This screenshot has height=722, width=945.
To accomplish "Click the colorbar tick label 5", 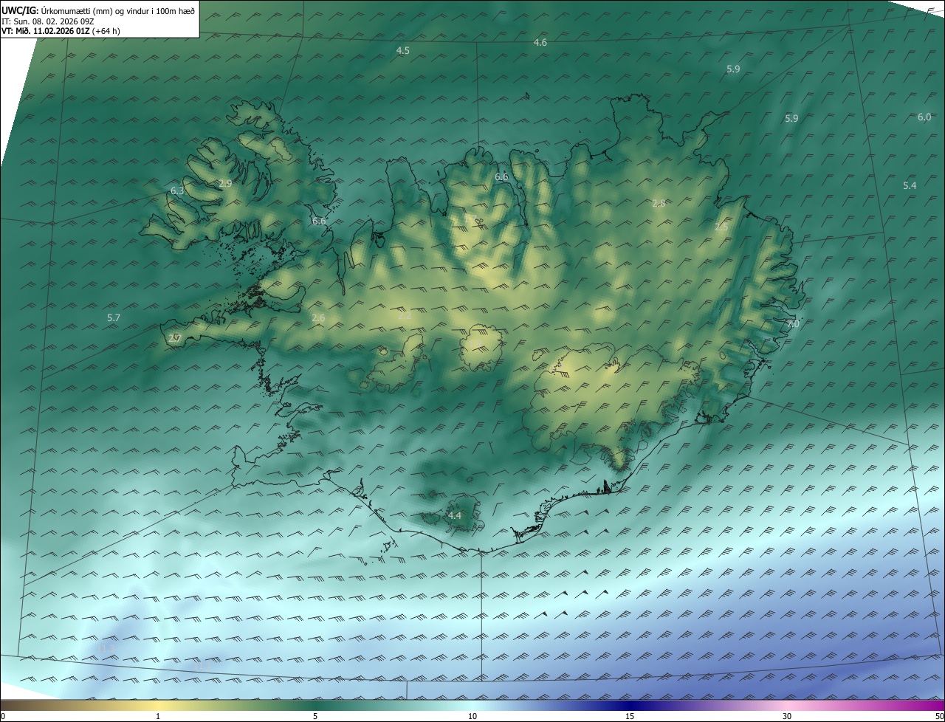I will tap(315, 716).
